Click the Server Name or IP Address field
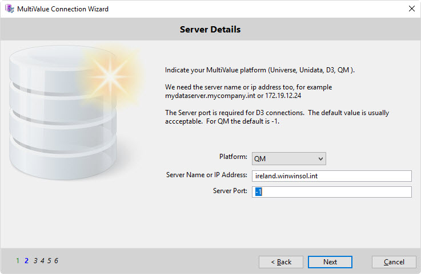The height and width of the screenshot is (274, 421). 331,176
